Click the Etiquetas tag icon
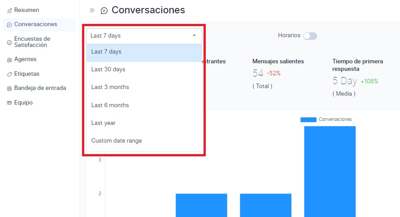Image resolution: width=400 pixels, height=217 pixels. 9,74
